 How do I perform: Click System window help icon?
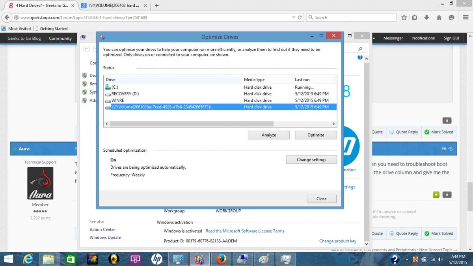[x=360, y=57]
